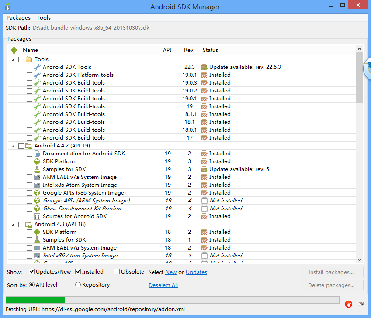Open the Tools menu

44,18
